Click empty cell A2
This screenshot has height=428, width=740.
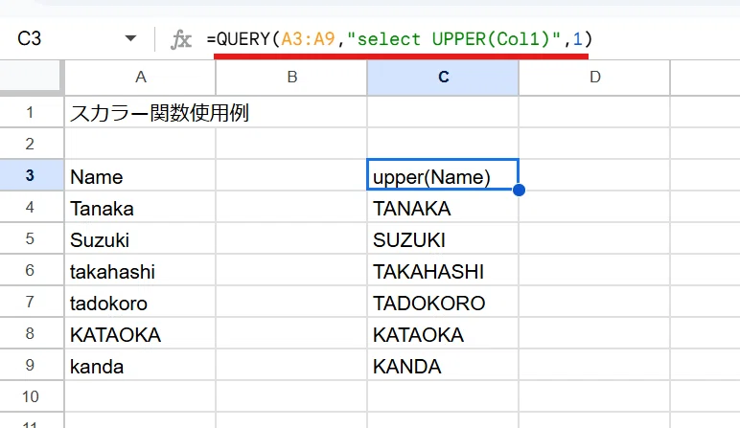(140, 144)
